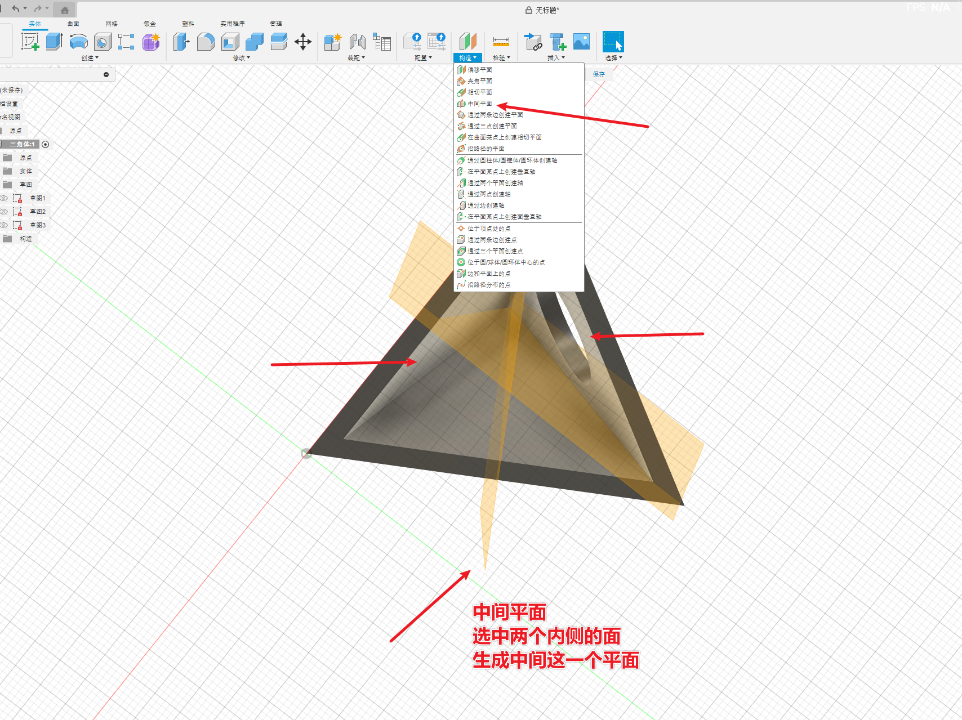Click the 保存 button

pos(599,74)
